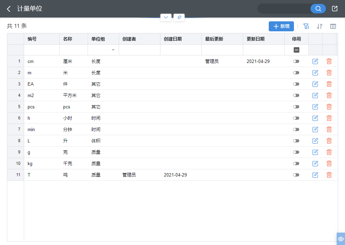
Task: Delete the h (小时) row
Action: tap(329, 118)
